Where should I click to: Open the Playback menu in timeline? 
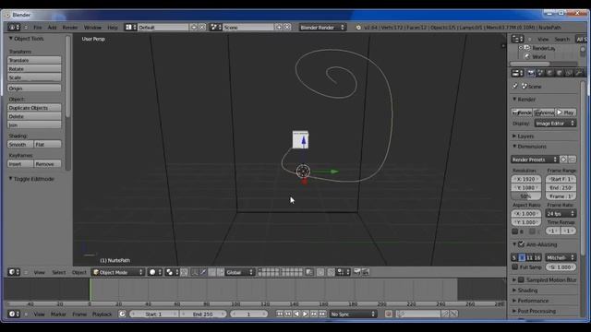[102, 314]
